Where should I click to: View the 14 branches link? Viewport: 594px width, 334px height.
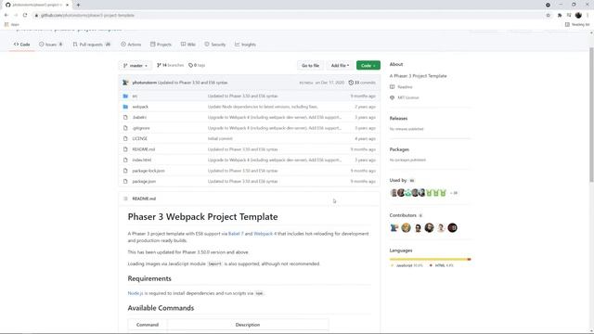click(x=170, y=65)
